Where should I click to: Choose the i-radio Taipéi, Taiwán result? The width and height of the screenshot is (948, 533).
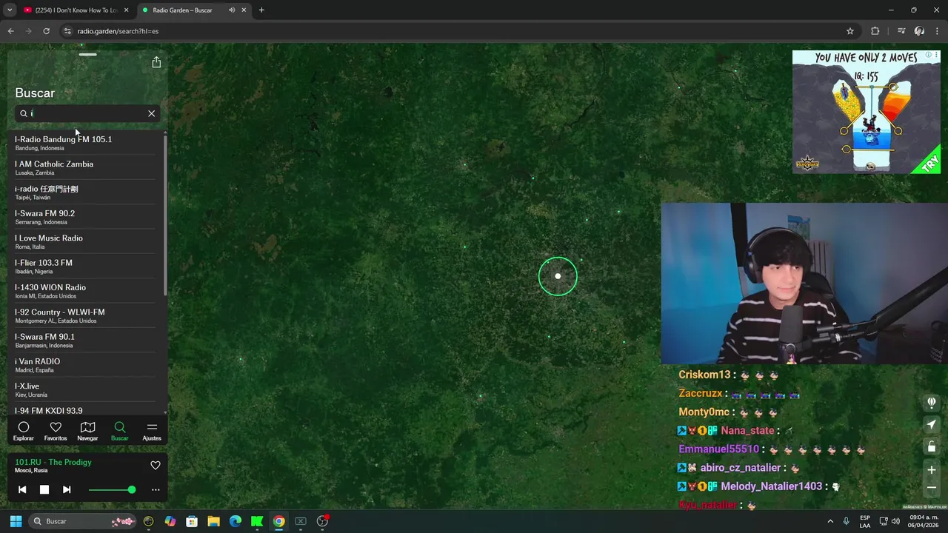85,192
